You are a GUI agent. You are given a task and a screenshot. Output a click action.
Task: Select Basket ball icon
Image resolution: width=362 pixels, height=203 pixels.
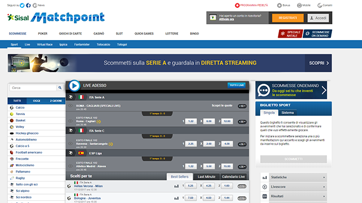pyautogui.click(x=12, y=120)
